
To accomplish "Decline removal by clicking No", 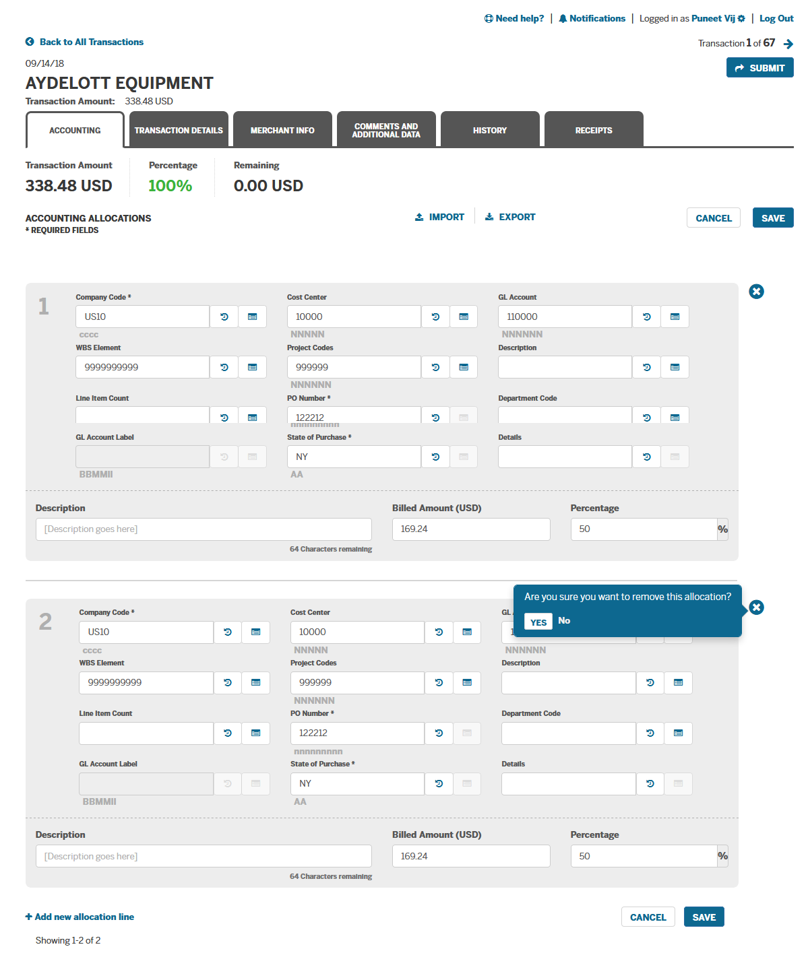I will click(564, 620).
